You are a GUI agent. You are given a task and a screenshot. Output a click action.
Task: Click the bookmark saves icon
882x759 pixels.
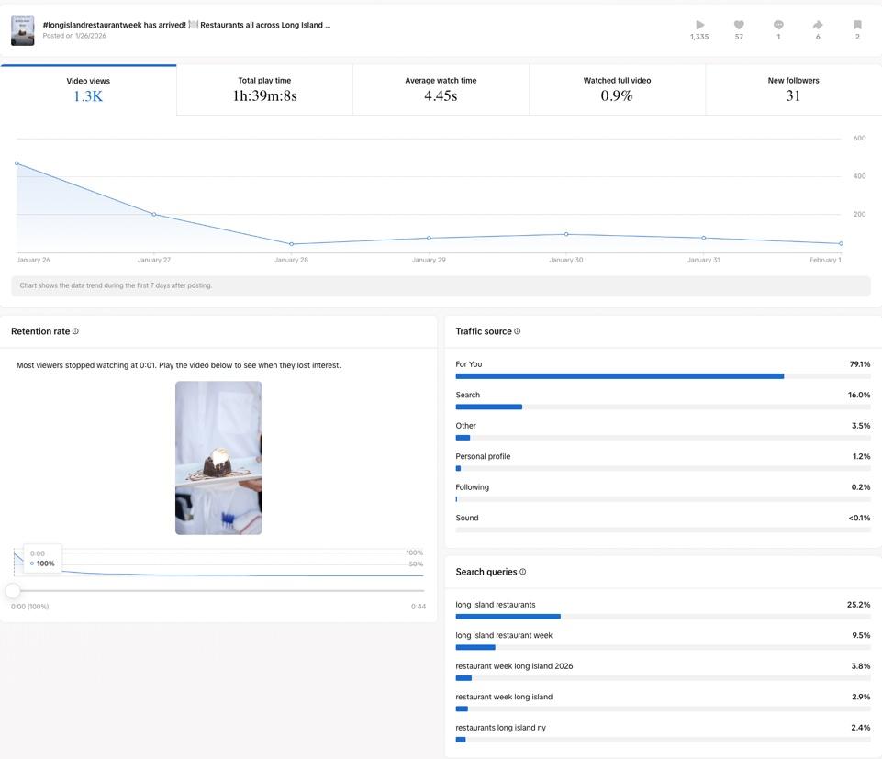tap(857, 25)
